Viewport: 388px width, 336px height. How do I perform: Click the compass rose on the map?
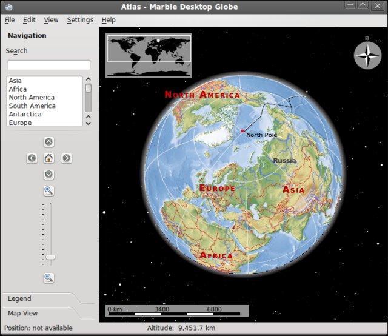[x=367, y=55]
